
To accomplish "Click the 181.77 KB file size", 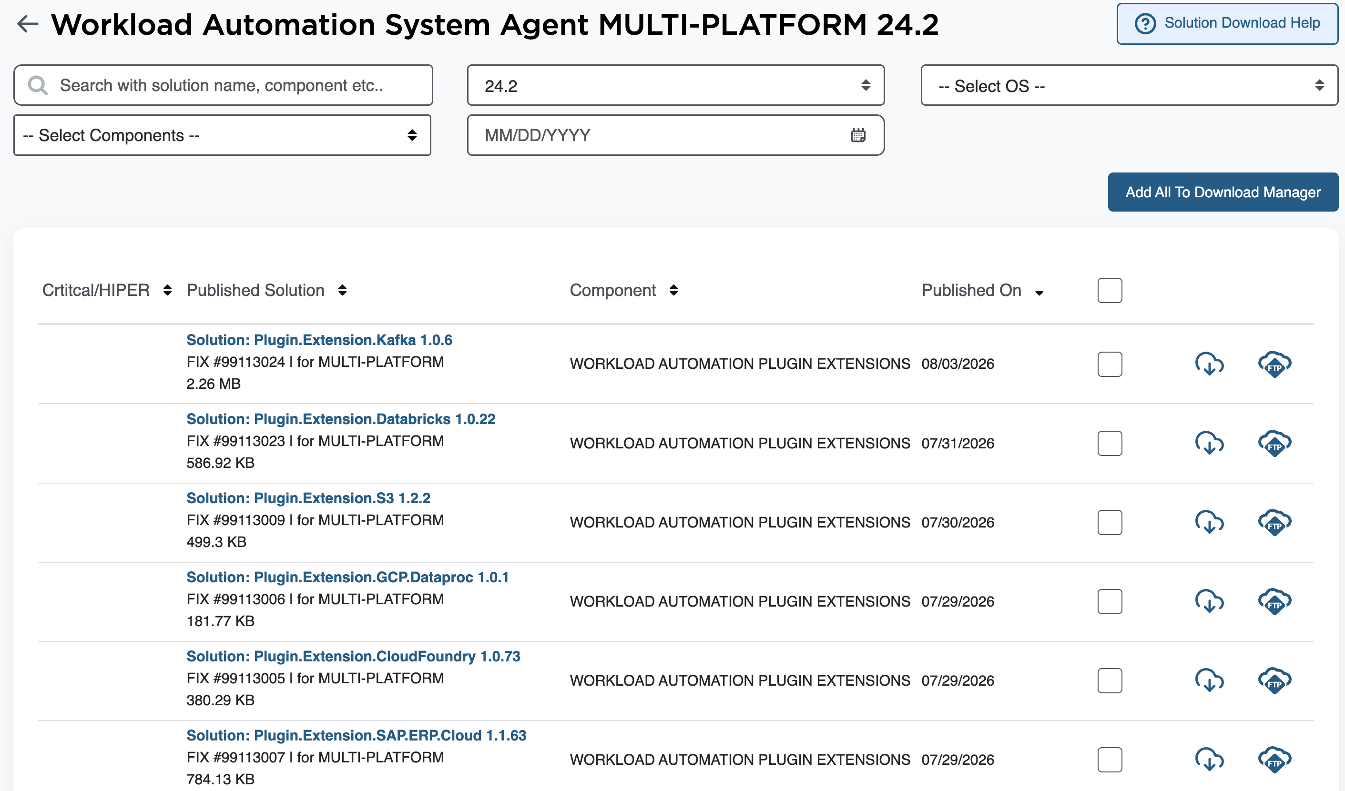I will (220, 621).
